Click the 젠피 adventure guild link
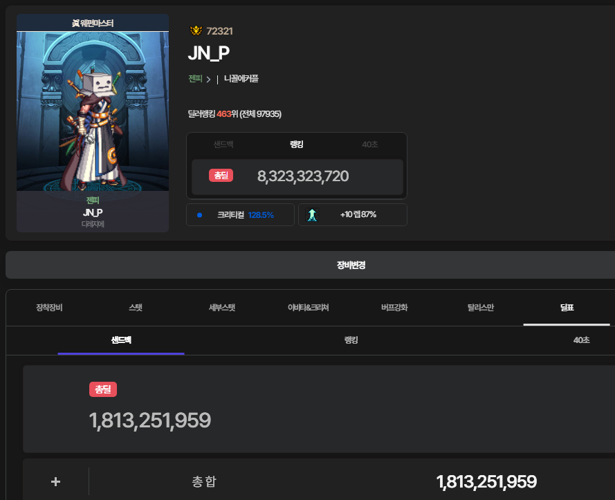Screen dimensions: 615x500 195,79
